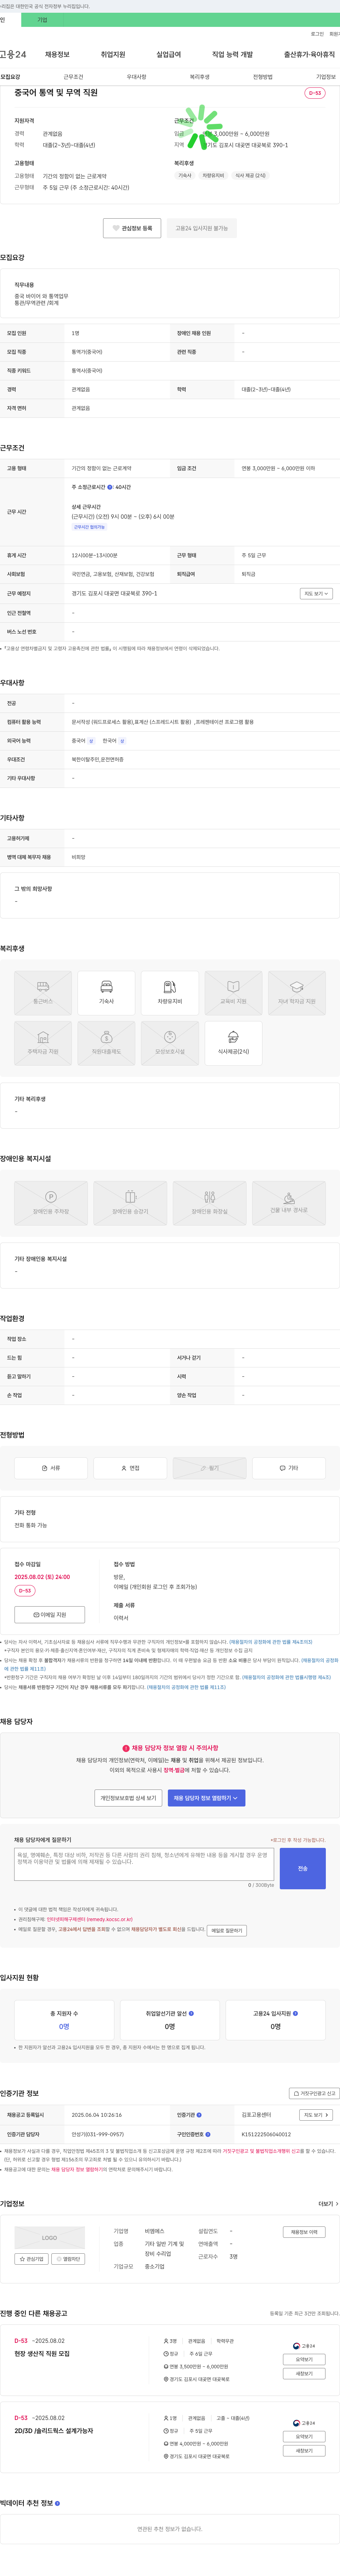The image size is (340, 2576).
Task: Expand 지도 보기 next to 김포고용센터
Action: click(x=316, y=2115)
